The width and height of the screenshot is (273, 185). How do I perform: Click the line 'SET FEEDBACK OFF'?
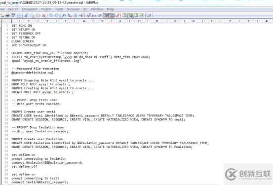coord(26,33)
